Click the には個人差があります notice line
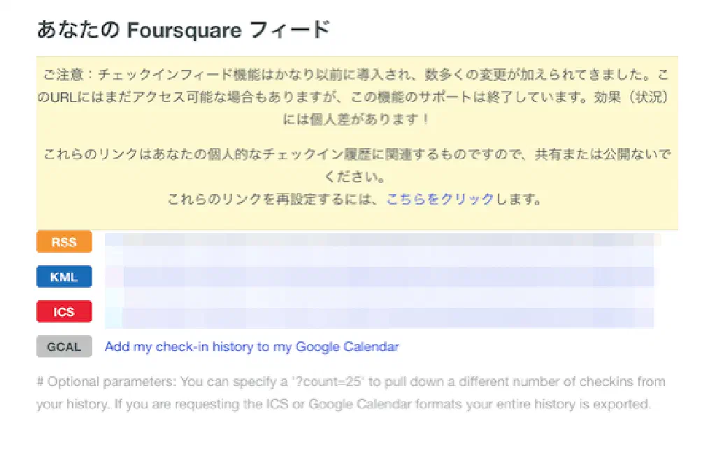The width and height of the screenshot is (716, 451). [x=357, y=119]
